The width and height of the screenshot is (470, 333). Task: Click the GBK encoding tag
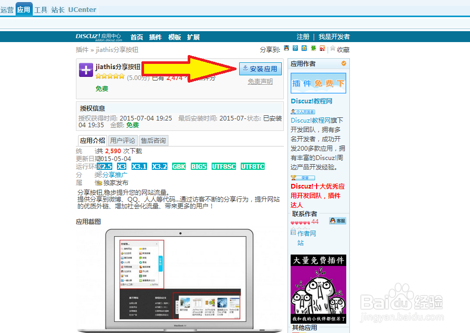pyautogui.click(x=179, y=166)
